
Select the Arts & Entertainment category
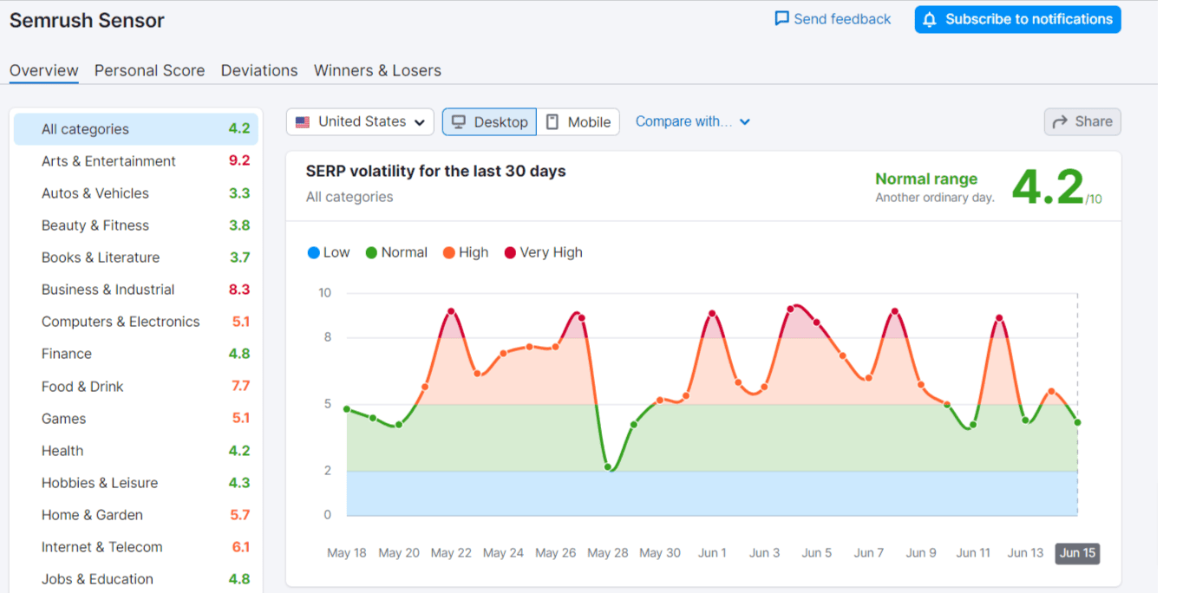108,160
